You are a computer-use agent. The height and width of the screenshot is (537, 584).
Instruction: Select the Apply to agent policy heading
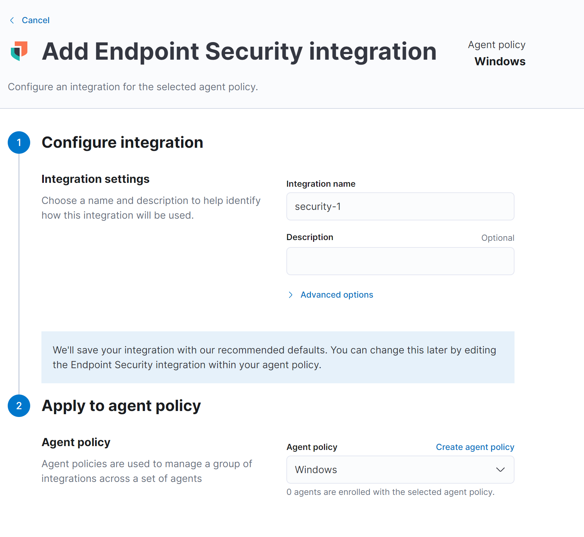(x=121, y=406)
